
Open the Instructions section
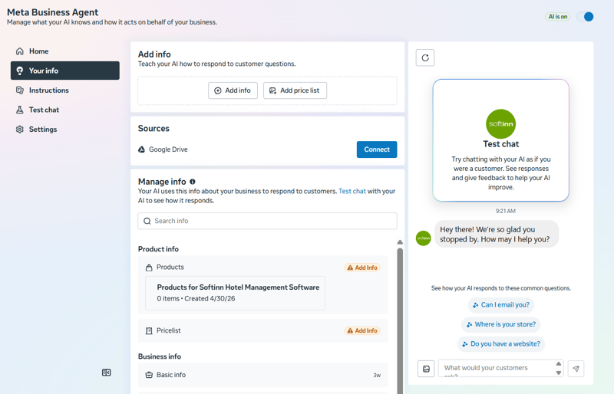pyautogui.click(x=65, y=90)
